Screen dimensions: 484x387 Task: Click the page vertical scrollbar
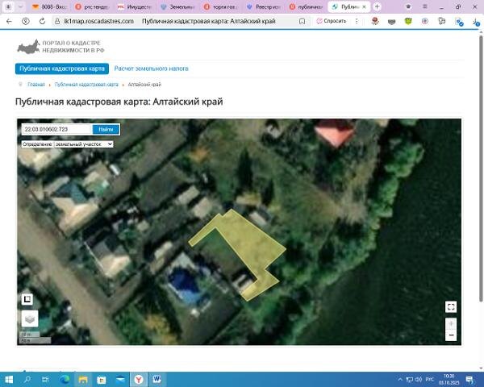(481, 169)
